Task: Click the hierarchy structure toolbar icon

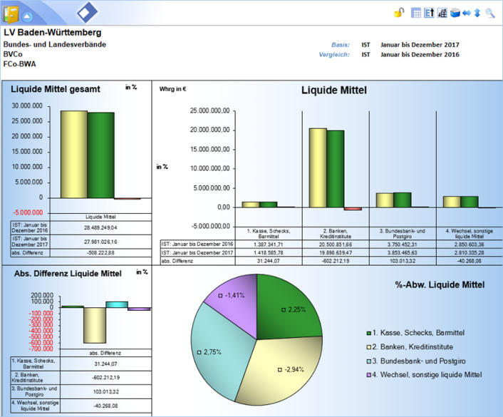Action: (442, 12)
